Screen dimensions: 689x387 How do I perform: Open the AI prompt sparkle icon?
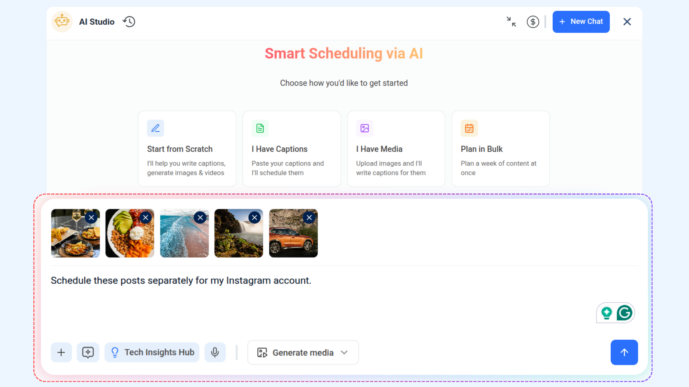click(x=88, y=352)
